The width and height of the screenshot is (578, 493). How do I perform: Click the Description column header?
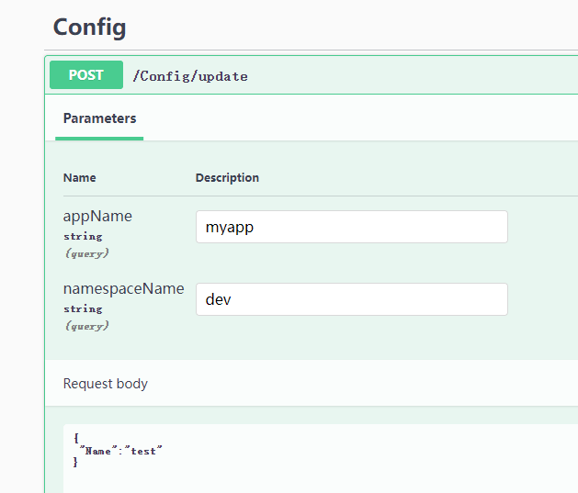click(x=227, y=177)
